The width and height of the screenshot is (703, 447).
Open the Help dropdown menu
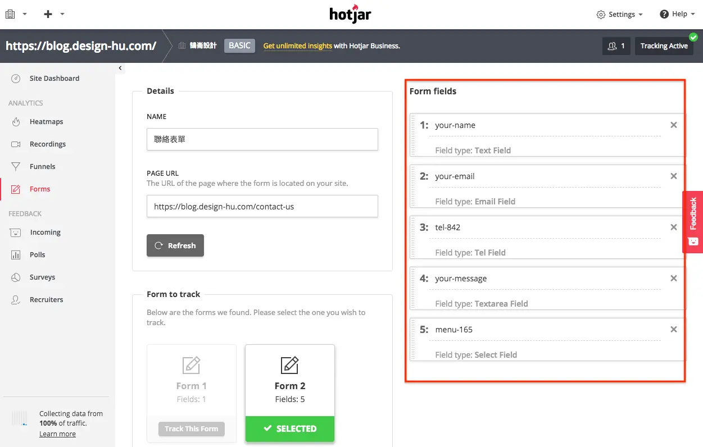(678, 15)
